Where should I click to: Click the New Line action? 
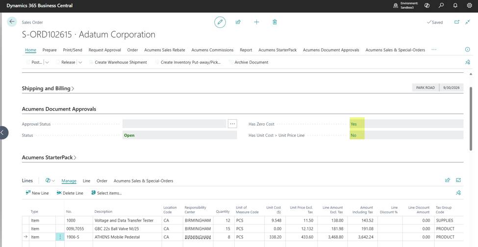[37, 193]
